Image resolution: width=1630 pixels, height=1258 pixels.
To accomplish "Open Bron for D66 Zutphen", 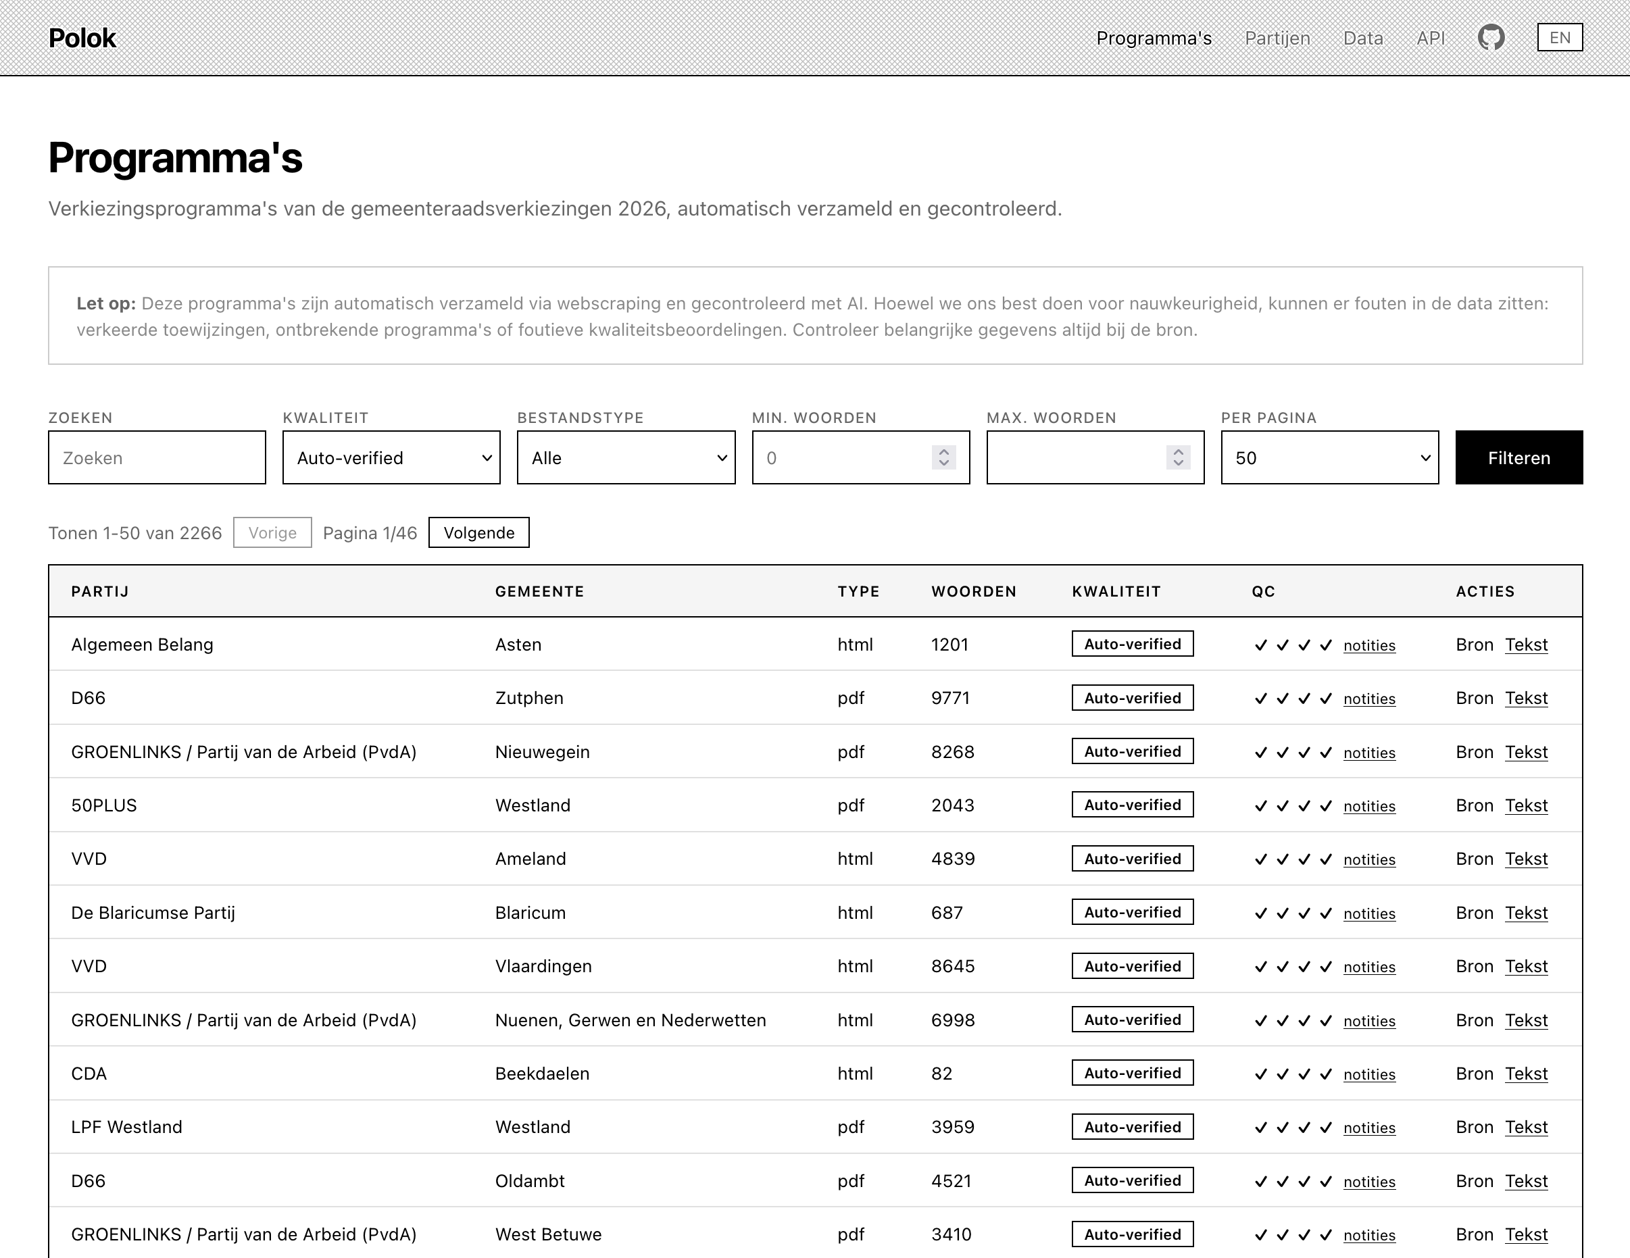I will point(1475,699).
